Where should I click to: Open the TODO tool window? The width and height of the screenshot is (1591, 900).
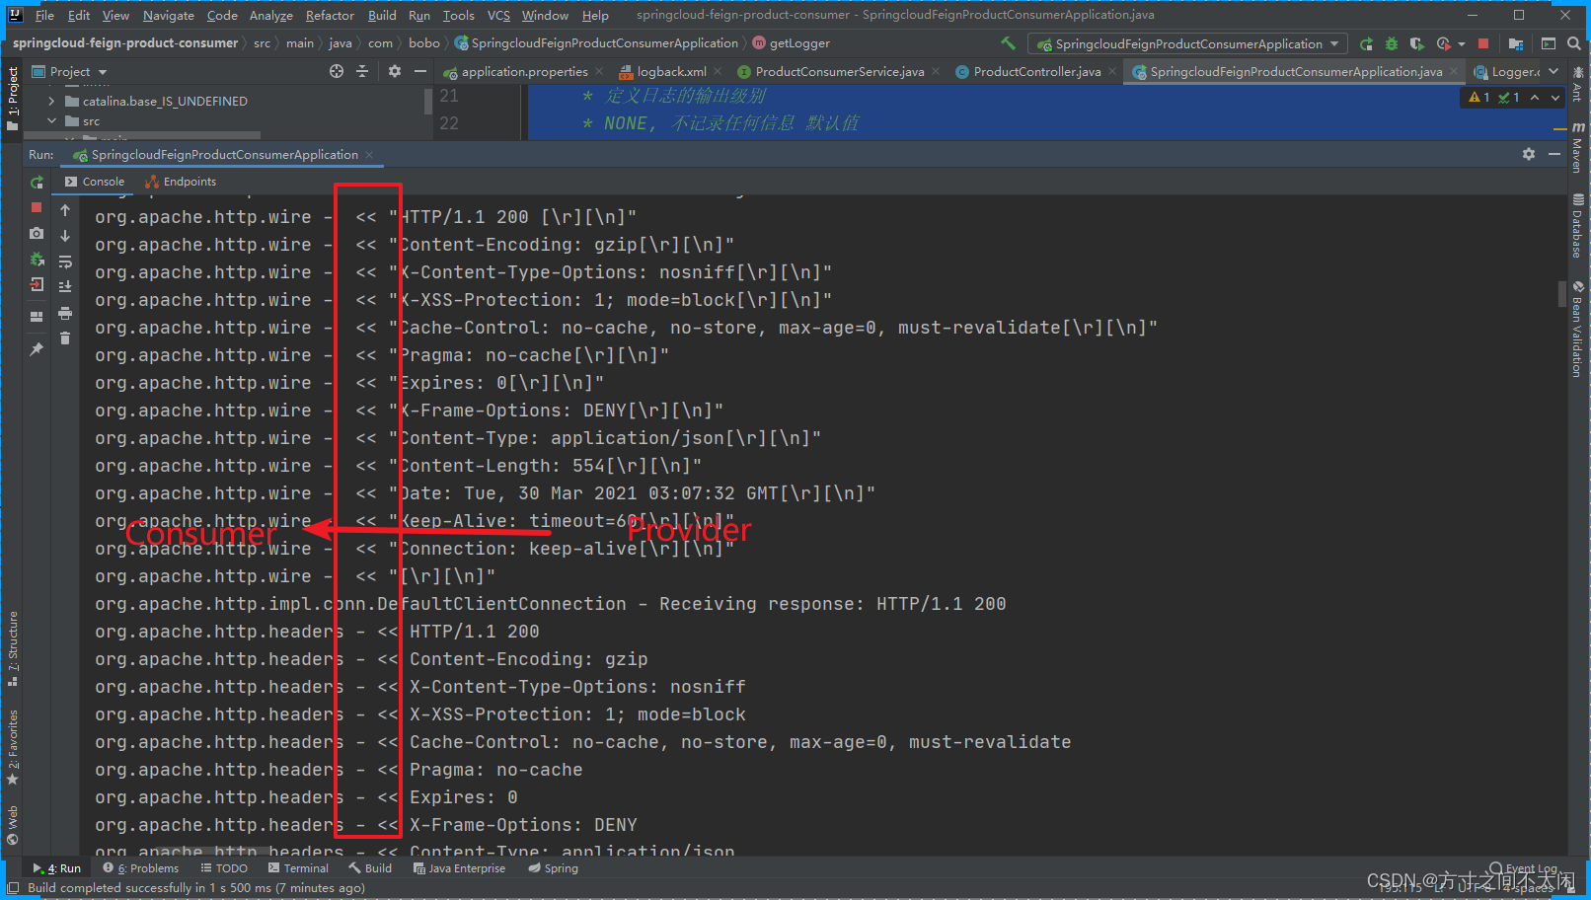[224, 868]
